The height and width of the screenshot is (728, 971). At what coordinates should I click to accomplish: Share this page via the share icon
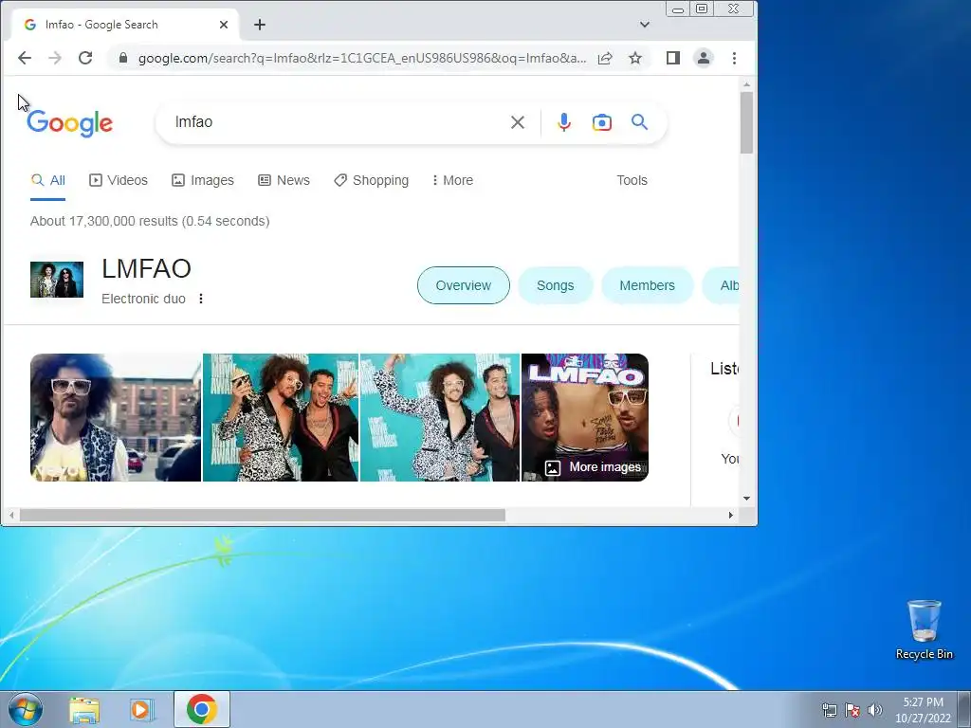tap(605, 58)
